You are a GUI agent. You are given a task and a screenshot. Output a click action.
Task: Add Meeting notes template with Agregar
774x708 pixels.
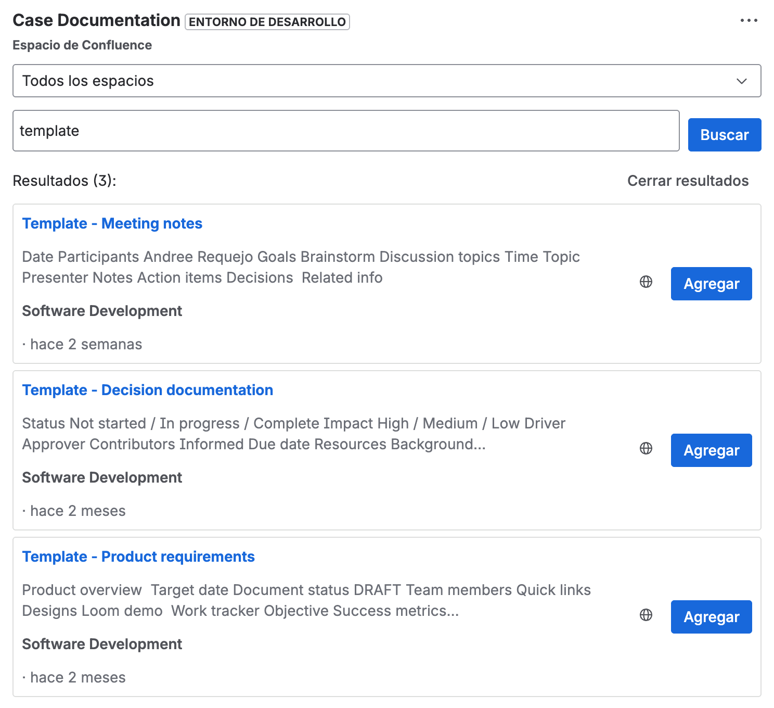click(x=711, y=284)
